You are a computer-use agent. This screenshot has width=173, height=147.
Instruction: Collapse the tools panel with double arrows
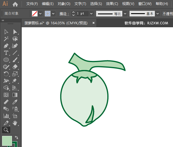pyautogui.click(x=3, y=20)
